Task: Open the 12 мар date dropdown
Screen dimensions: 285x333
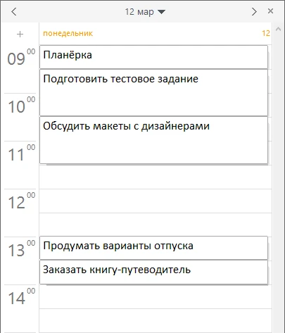Action: [x=145, y=12]
